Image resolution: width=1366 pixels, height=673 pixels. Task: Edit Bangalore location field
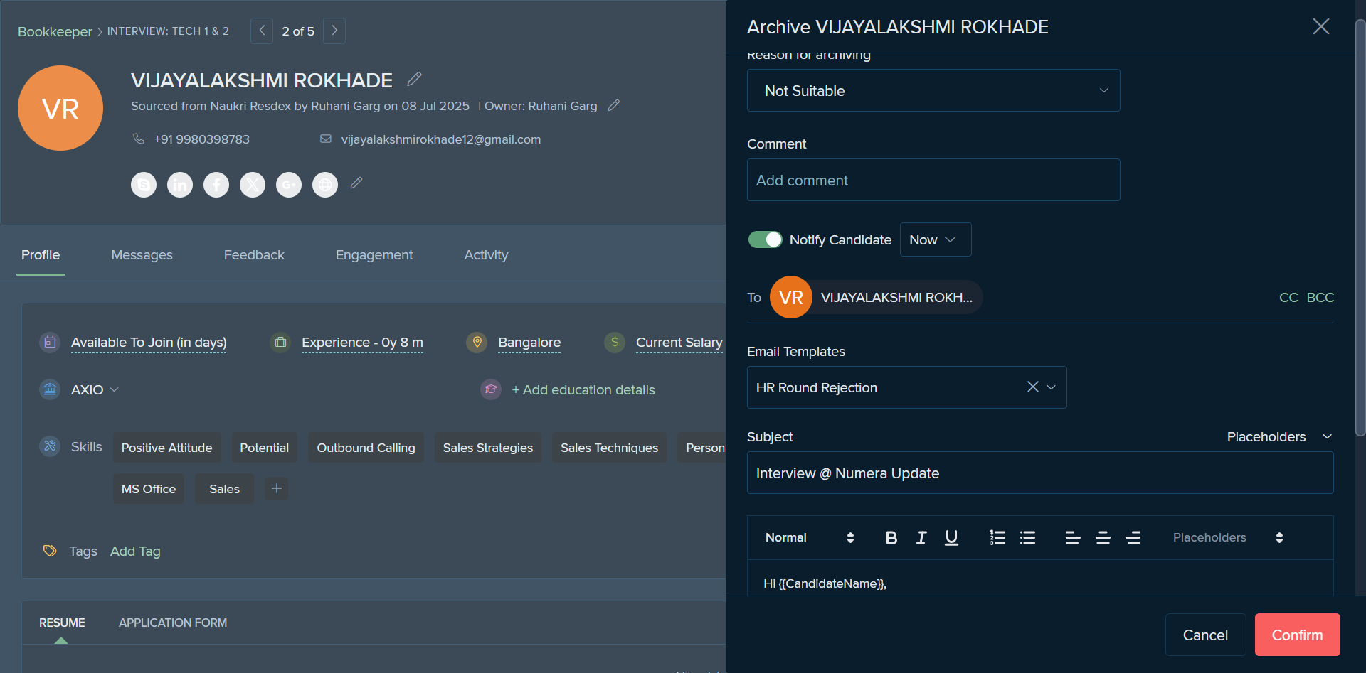click(529, 343)
